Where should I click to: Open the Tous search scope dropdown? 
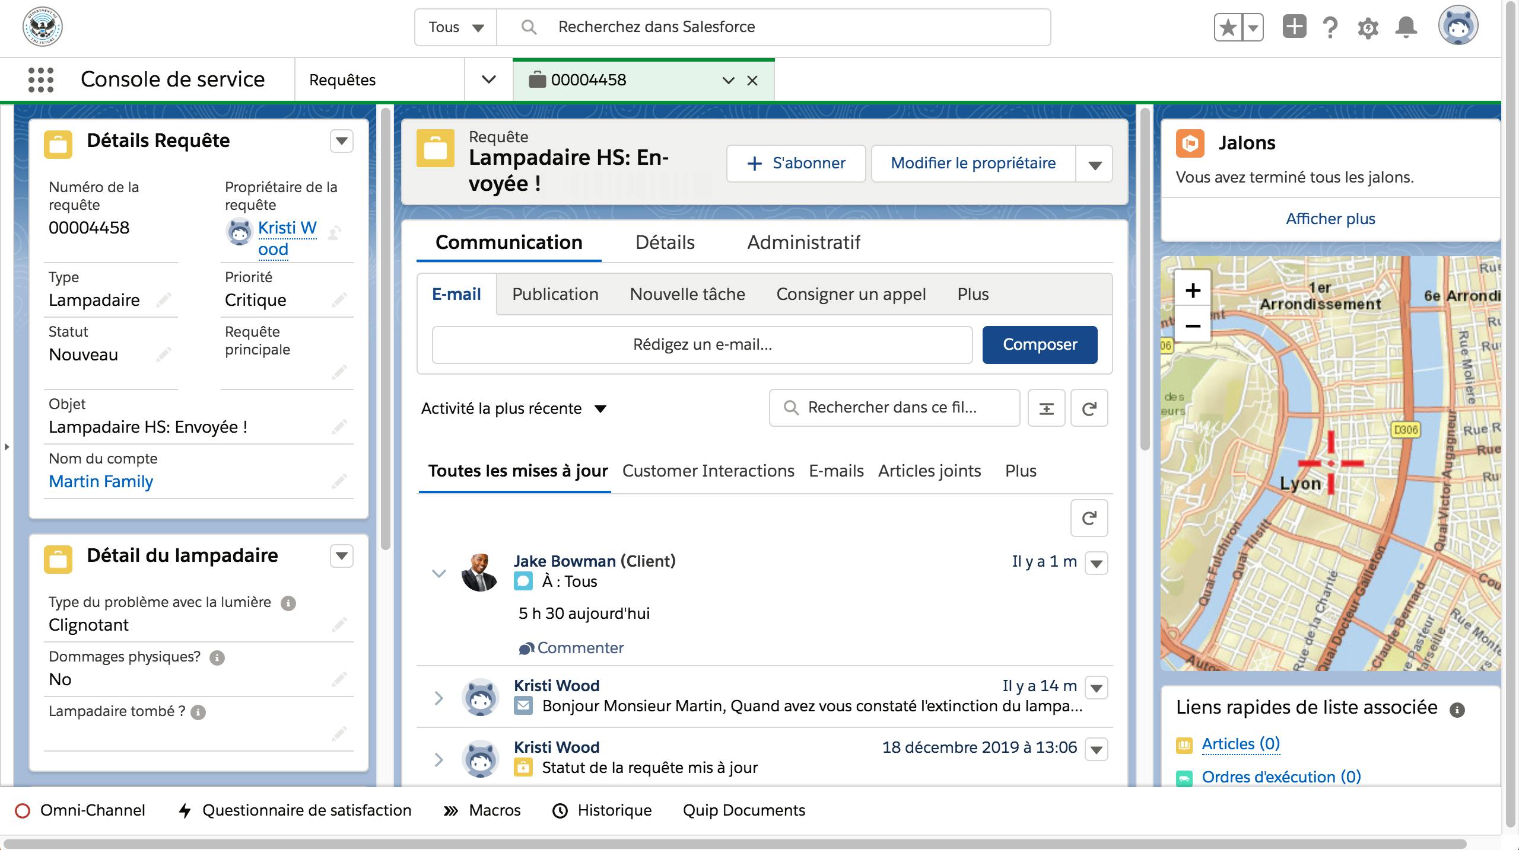[x=456, y=27]
